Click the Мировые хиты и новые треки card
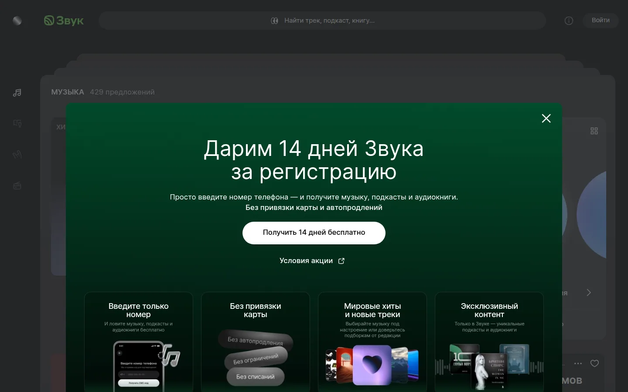 tap(372, 342)
